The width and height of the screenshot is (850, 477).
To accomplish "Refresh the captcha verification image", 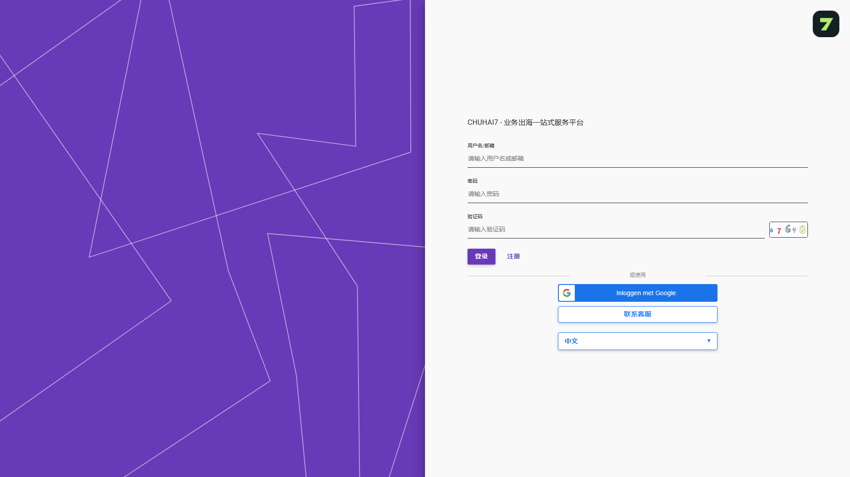I will pyautogui.click(x=788, y=230).
